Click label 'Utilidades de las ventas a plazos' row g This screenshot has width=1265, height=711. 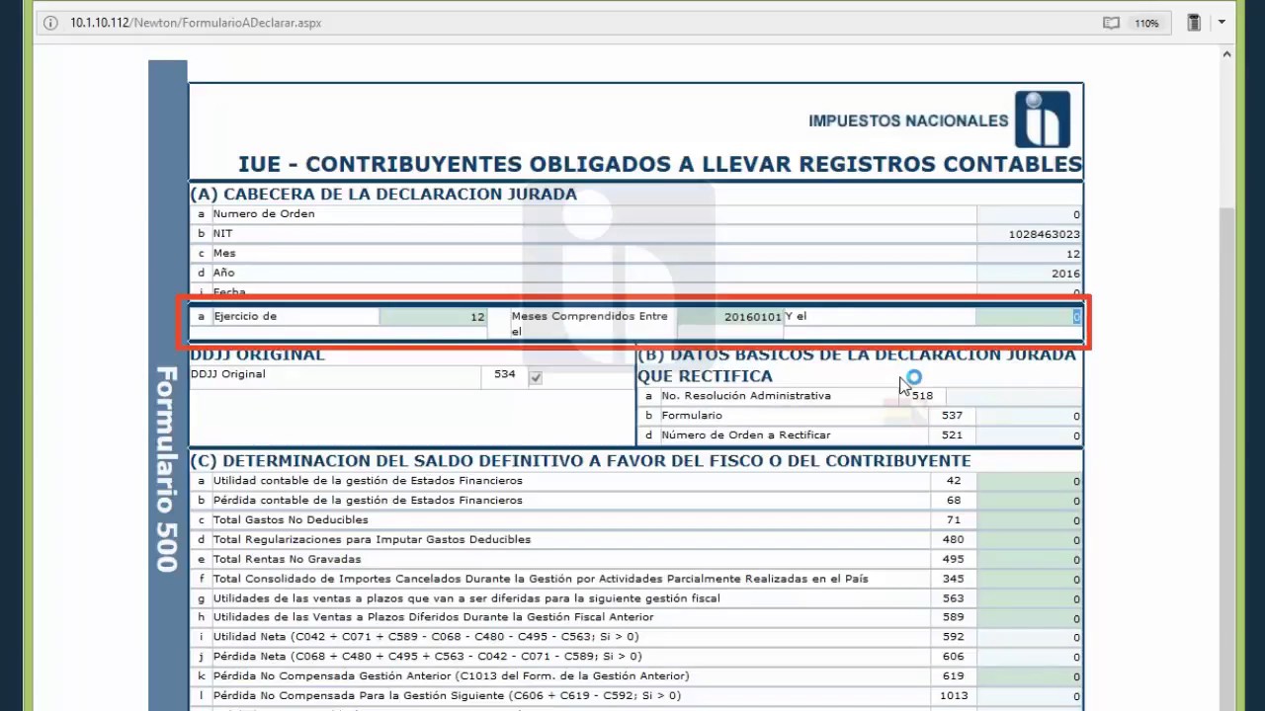click(466, 598)
